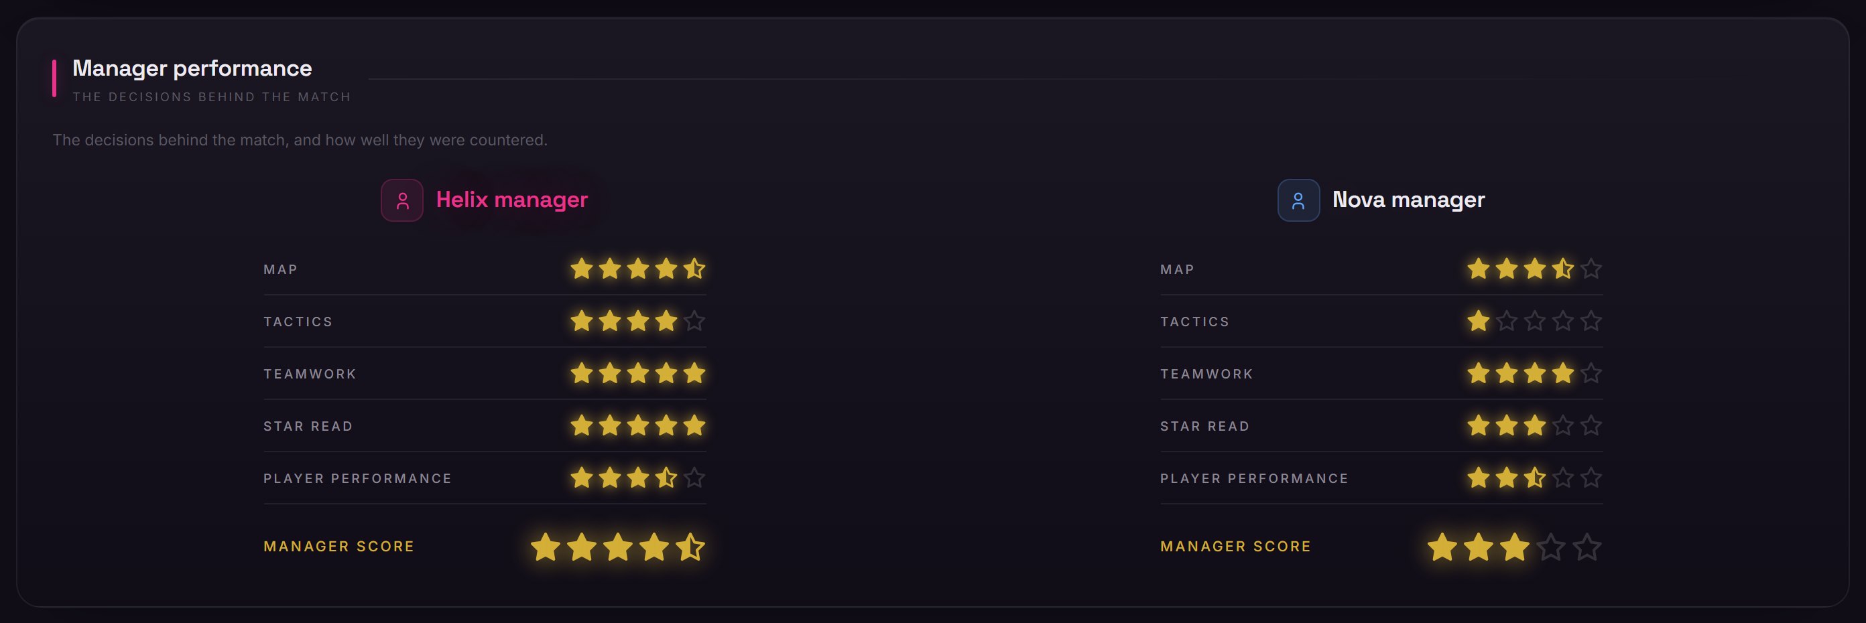Click the Helix manager avatar icon
This screenshot has width=1866, height=623.
(402, 200)
